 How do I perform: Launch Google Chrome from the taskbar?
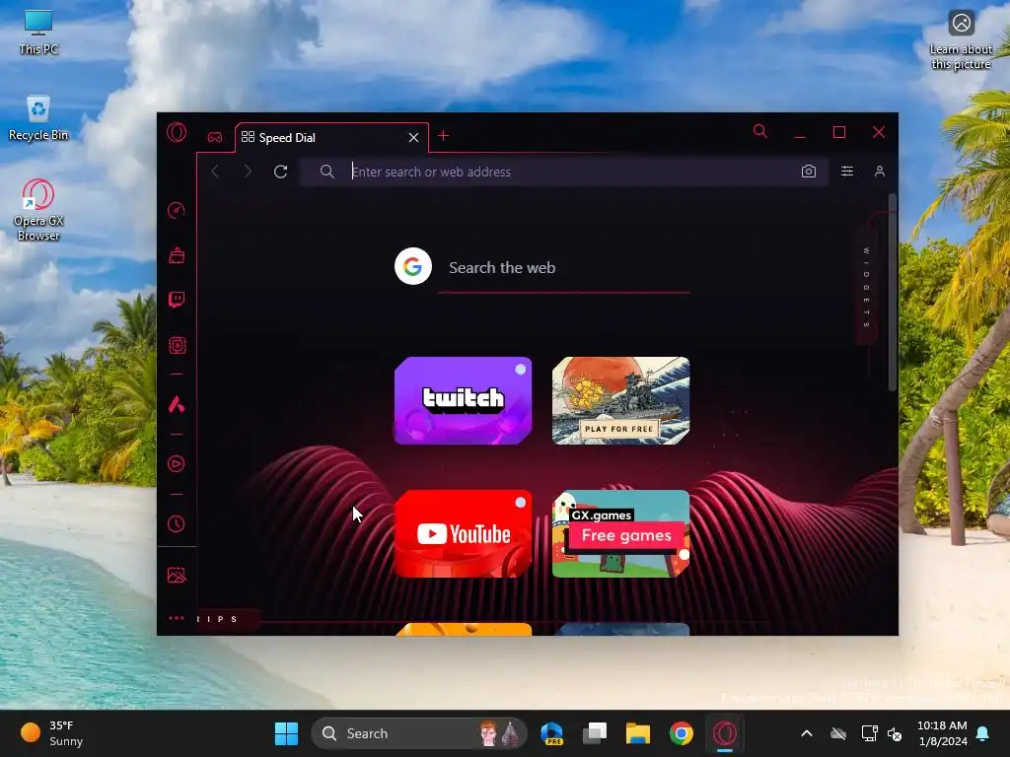pos(681,733)
